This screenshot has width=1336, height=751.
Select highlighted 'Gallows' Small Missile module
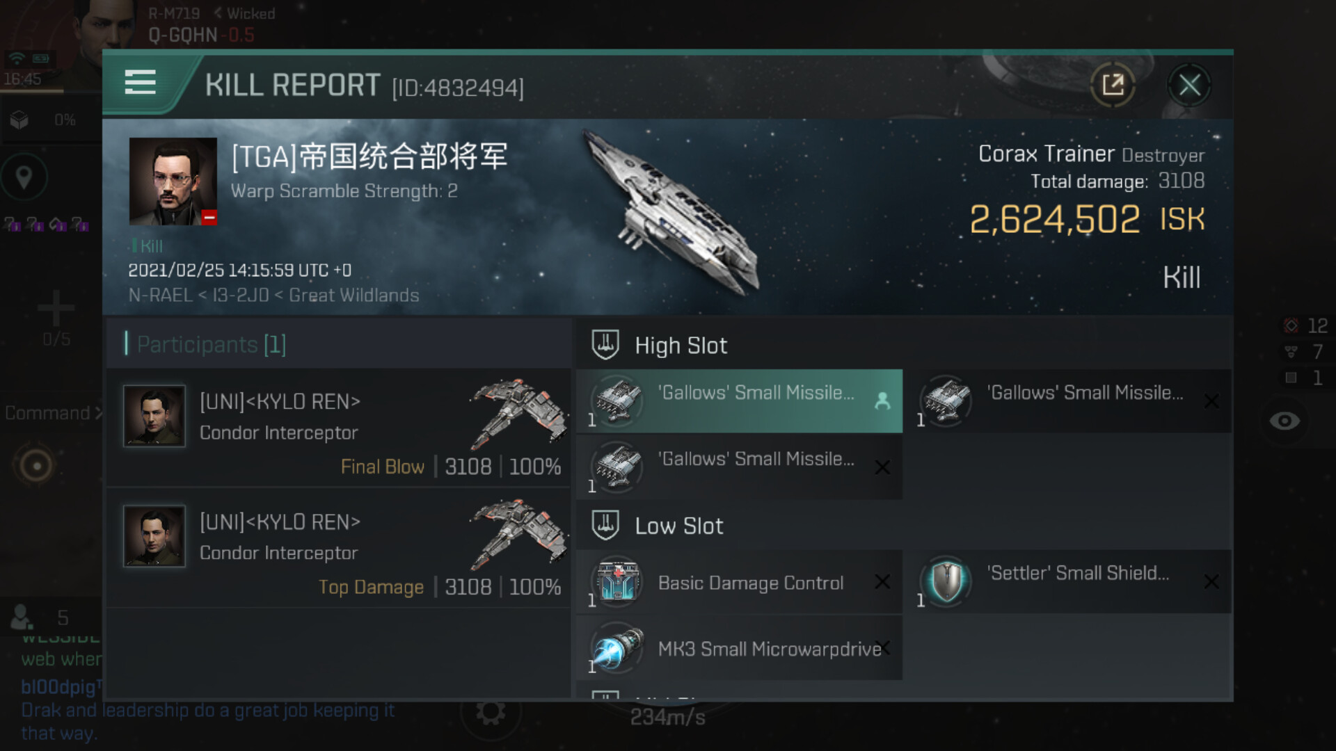point(739,401)
